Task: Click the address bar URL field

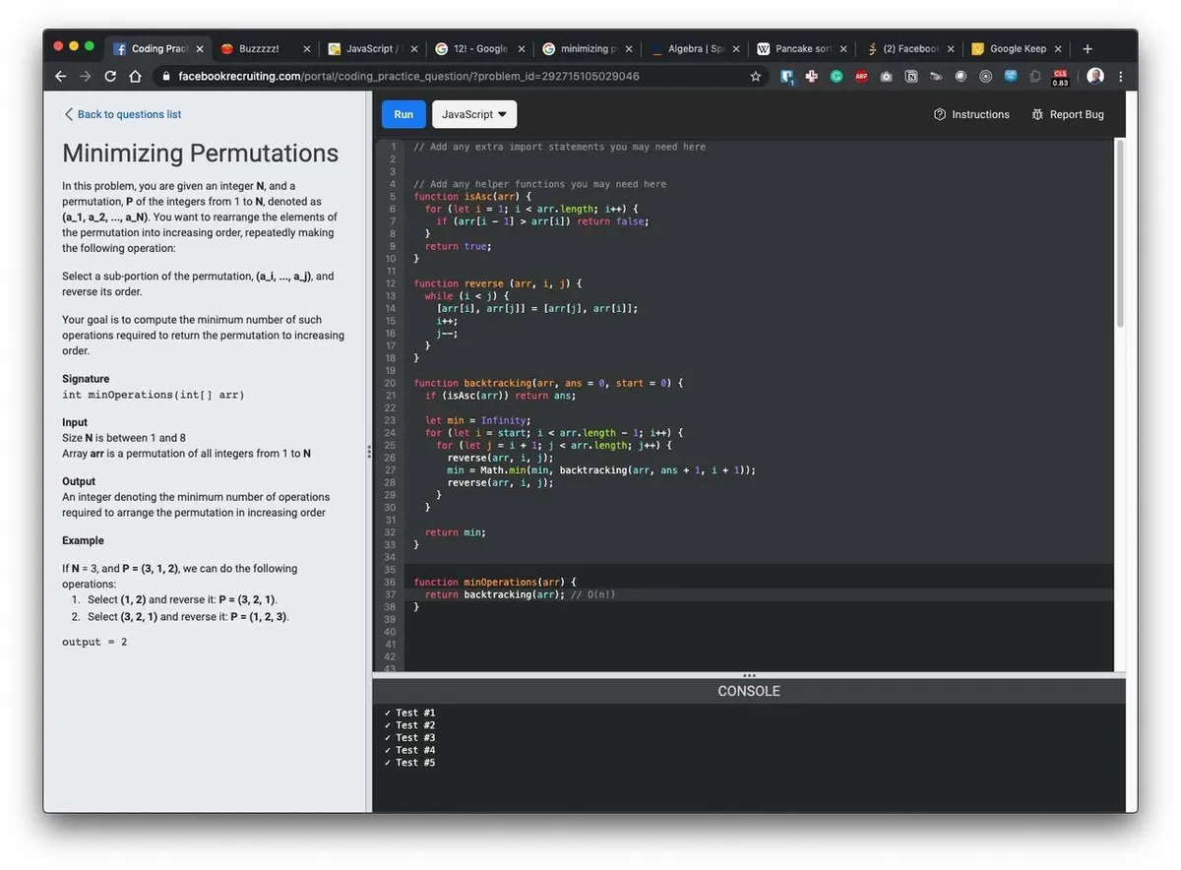Action: [443, 77]
